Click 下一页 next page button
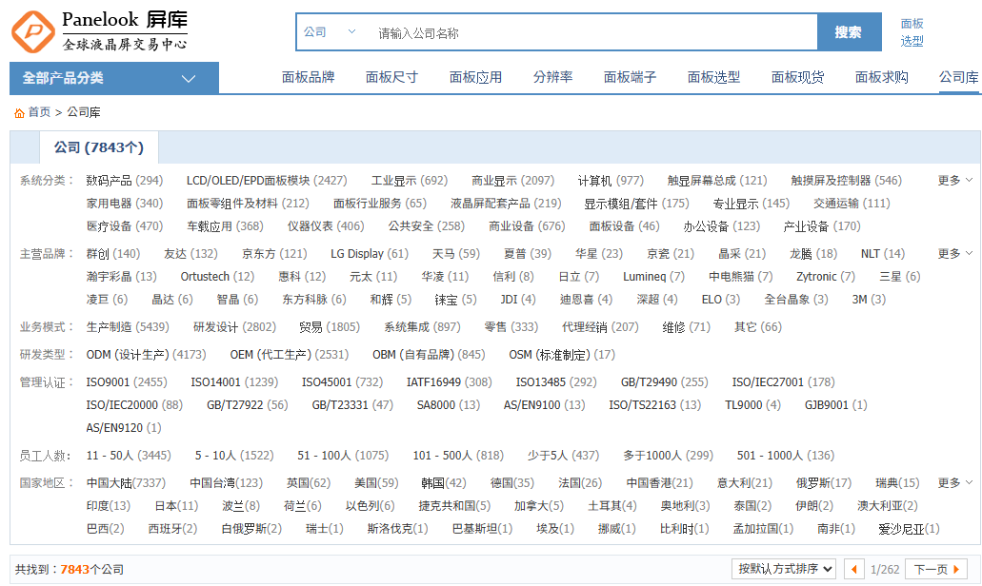The image size is (982, 586). [x=936, y=569]
